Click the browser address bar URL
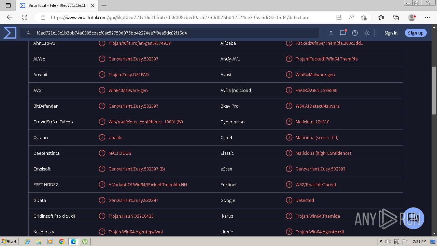 tap(179, 17)
